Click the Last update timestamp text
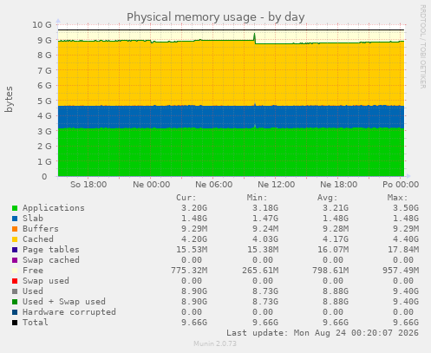Viewport: 431px width, 353px height. (x=323, y=333)
